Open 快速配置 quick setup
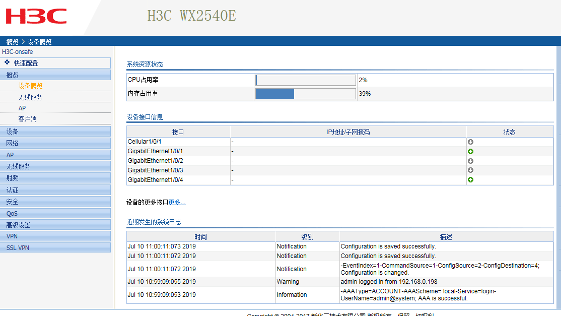 [x=55, y=63]
